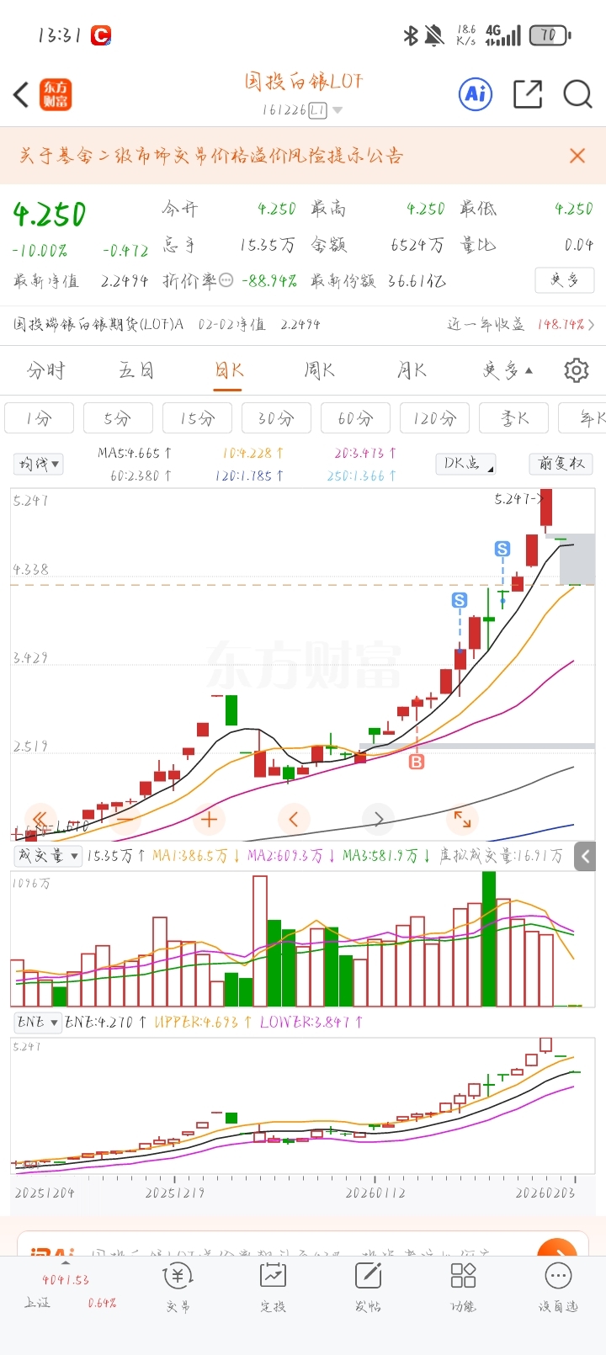Select the 15分 period button

(x=197, y=418)
